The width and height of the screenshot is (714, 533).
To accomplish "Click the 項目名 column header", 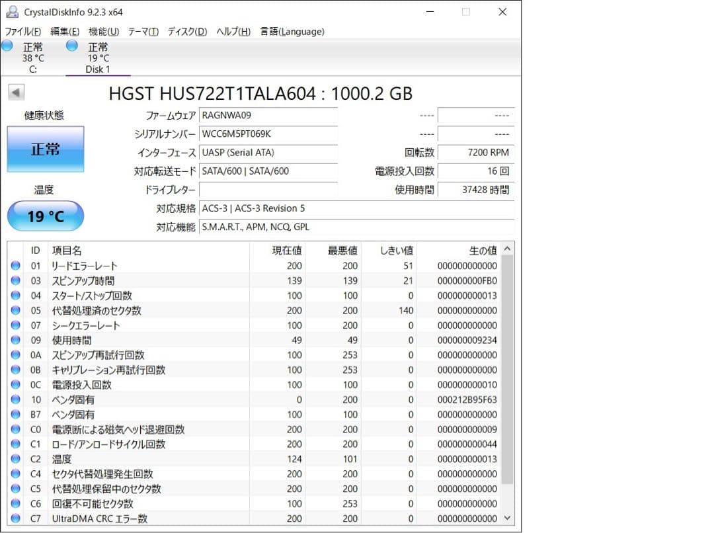I will 149,251.
